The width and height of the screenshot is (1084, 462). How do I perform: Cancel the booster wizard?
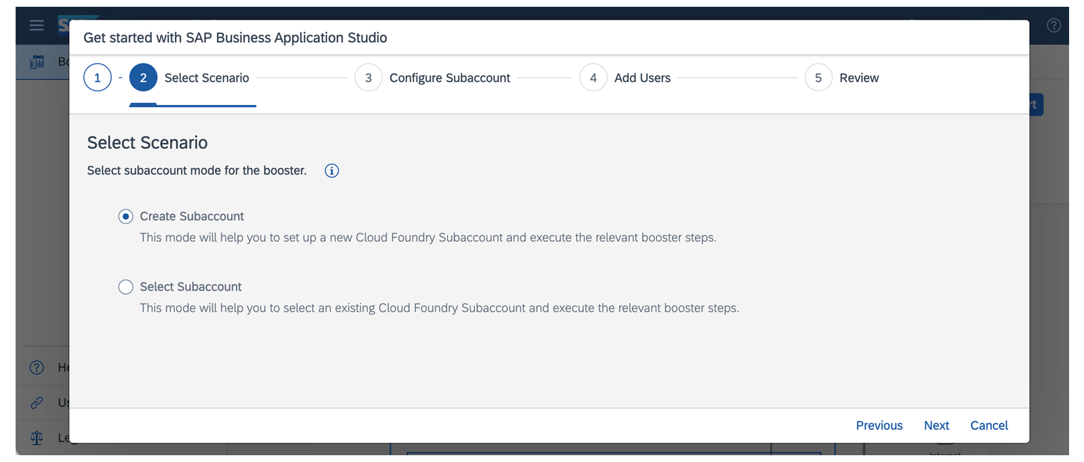[989, 425]
